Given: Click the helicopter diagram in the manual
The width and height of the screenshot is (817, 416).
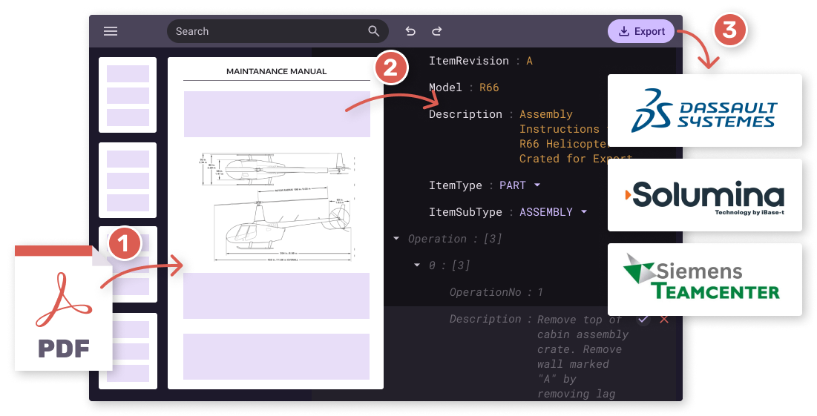Looking at the screenshot, I should 276,206.
